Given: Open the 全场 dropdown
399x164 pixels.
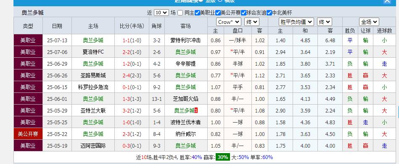Looking at the screenshot, I should click(x=369, y=22).
